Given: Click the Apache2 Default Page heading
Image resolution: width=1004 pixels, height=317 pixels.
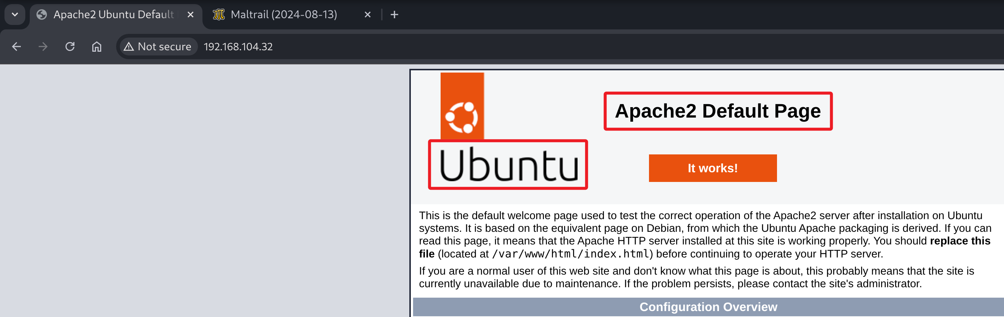Looking at the screenshot, I should click(x=717, y=111).
